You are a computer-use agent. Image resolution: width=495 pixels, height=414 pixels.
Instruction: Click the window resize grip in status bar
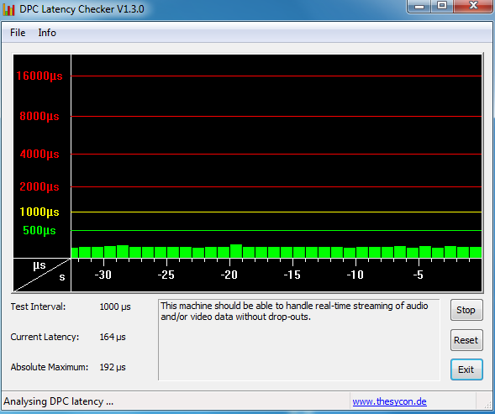click(487, 405)
